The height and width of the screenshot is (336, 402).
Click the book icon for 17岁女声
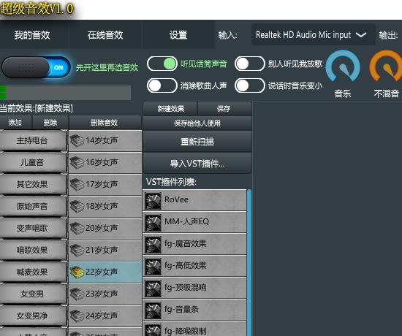77,184
